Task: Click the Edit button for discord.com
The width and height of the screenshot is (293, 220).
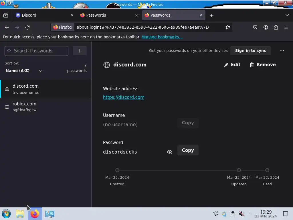Action: (x=232, y=65)
